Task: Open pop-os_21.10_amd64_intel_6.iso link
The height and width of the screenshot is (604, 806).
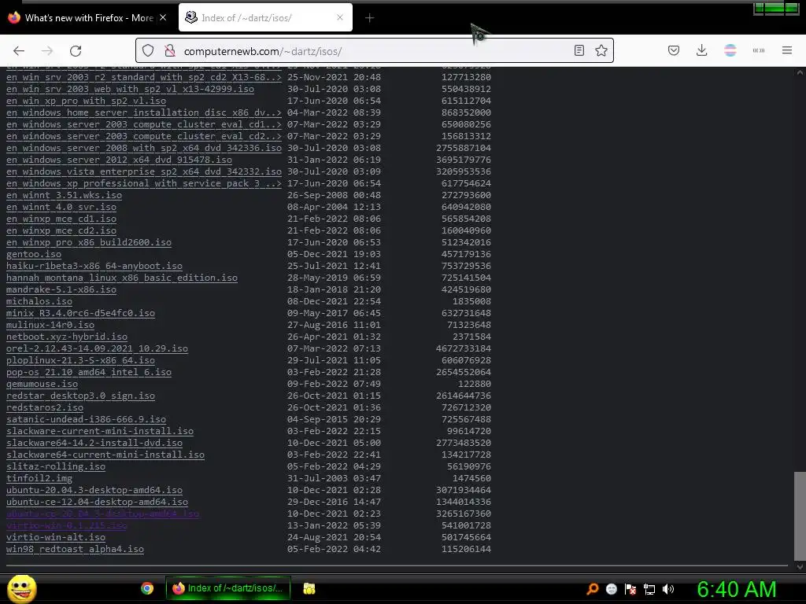Action: coord(89,372)
